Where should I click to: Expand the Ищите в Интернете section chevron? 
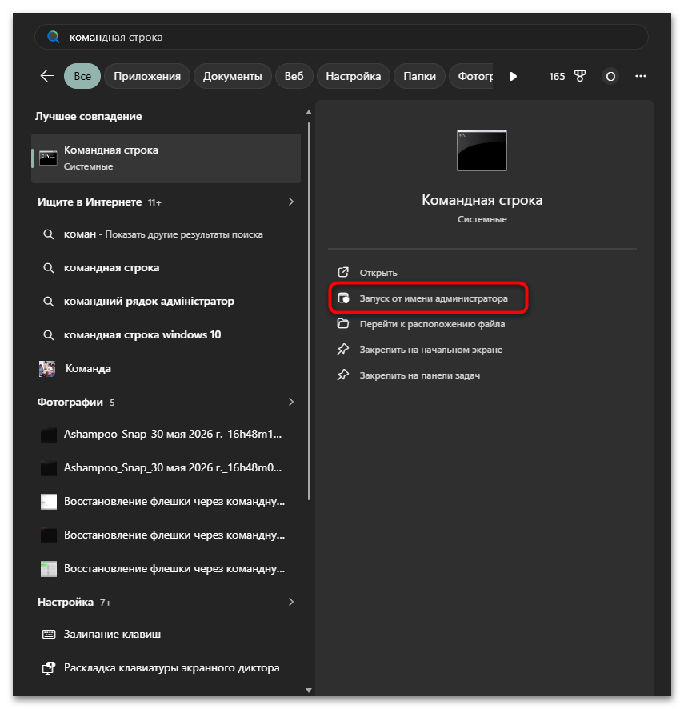click(291, 202)
